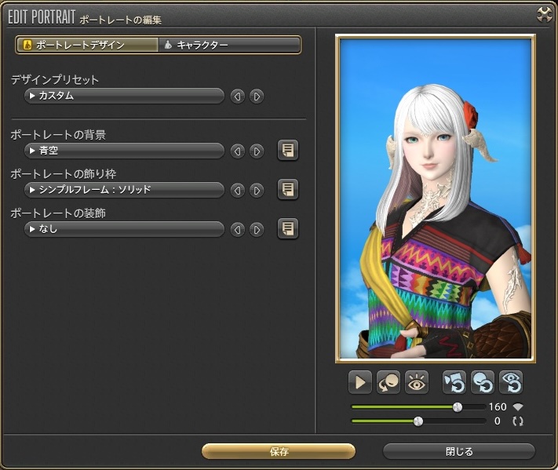Click the zoom slider handle at 160
This screenshot has width=558, height=470.
tap(458, 407)
